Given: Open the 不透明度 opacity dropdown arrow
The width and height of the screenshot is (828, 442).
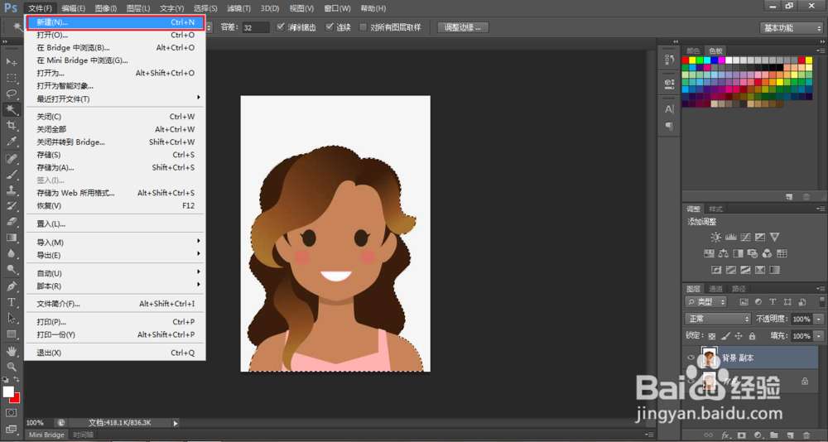Looking at the screenshot, I should tap(819, 319).
